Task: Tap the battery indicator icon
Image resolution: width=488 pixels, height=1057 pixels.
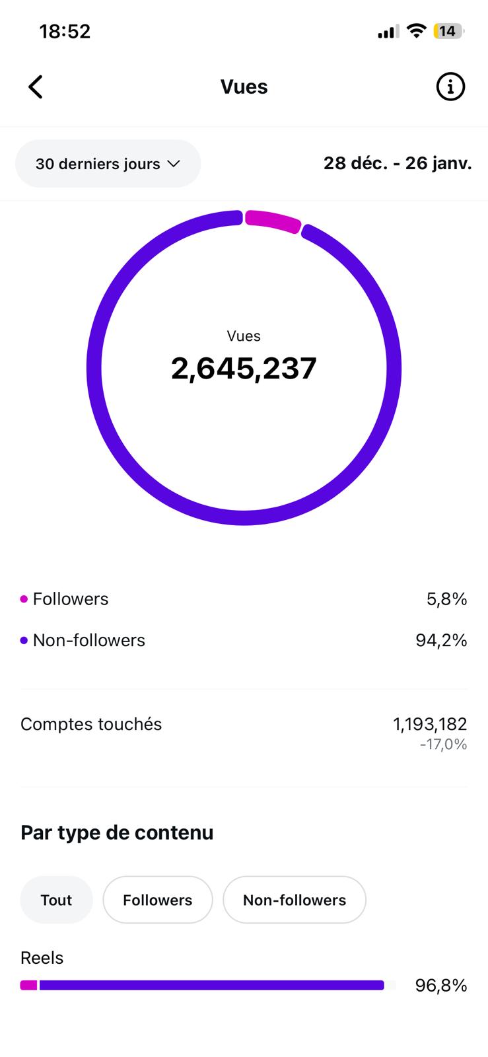Action: point(448,31)
